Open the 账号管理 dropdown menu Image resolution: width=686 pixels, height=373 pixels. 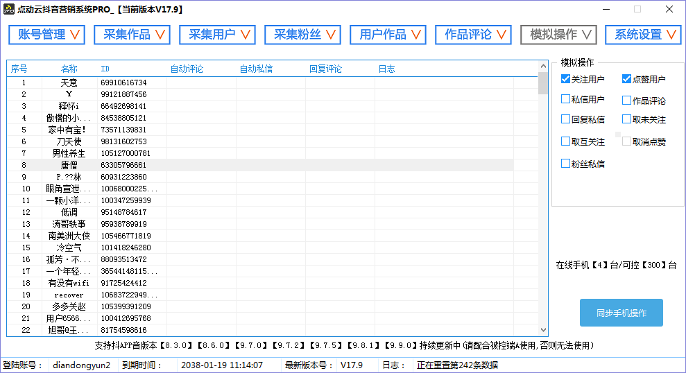tap(46, 35)
